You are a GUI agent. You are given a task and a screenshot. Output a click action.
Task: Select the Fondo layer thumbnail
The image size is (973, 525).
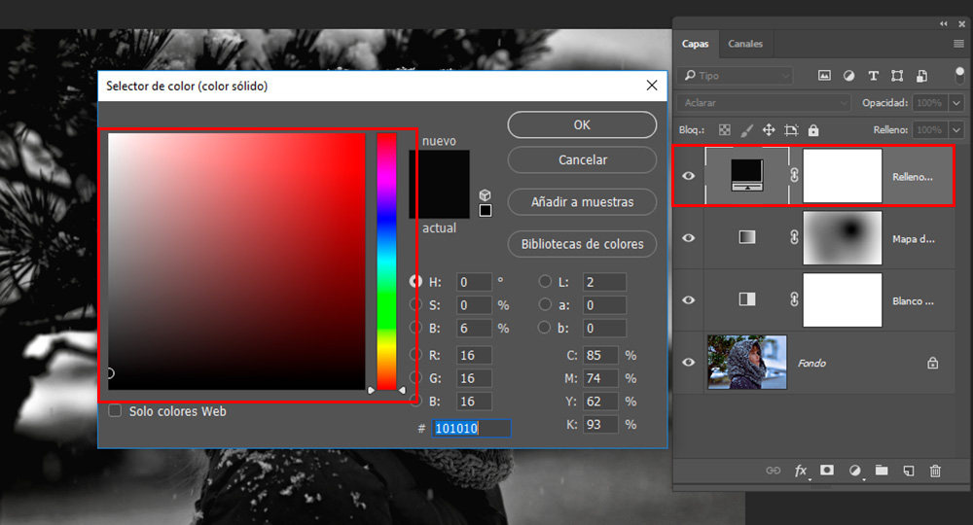click(747, 362)
